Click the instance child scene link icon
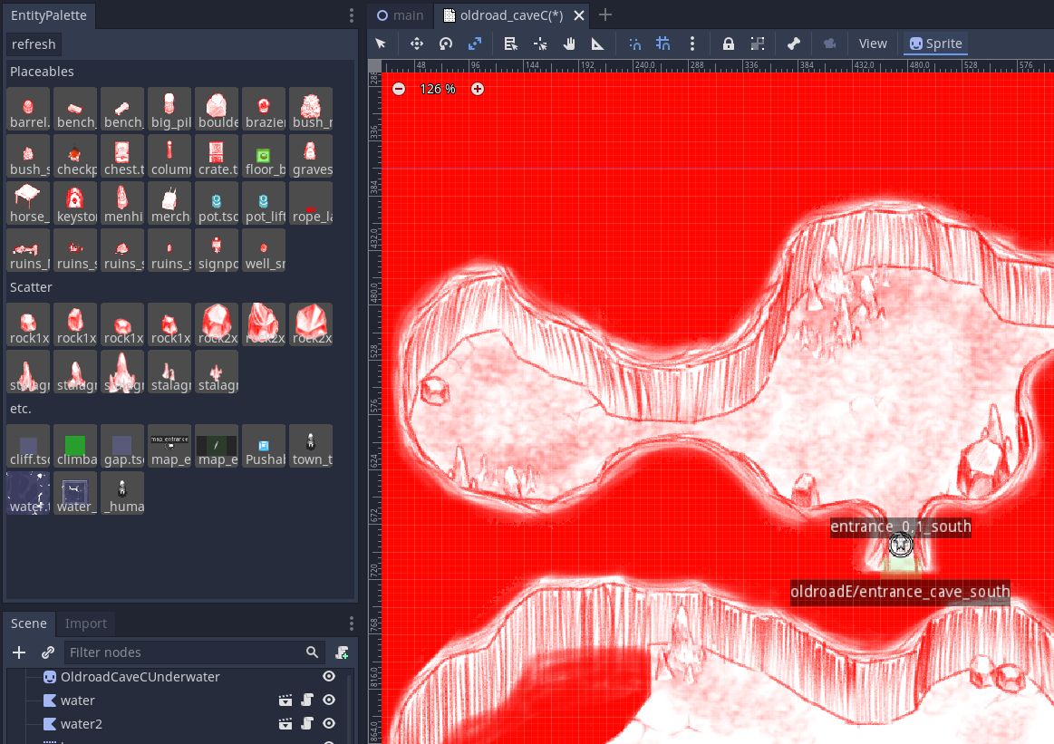Image resolution: width=1054 pixels, height=744 pixels. (x=48, y=652)
